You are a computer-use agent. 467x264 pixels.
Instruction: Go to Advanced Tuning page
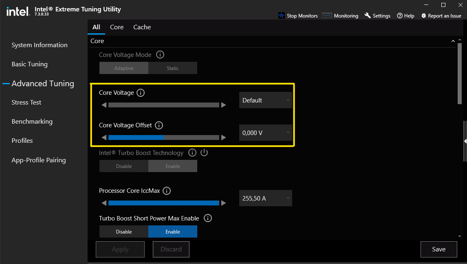43,83
